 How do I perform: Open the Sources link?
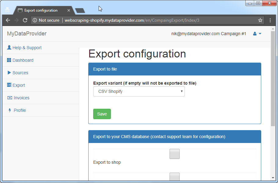pyautogui.click(x=20, y=73)
